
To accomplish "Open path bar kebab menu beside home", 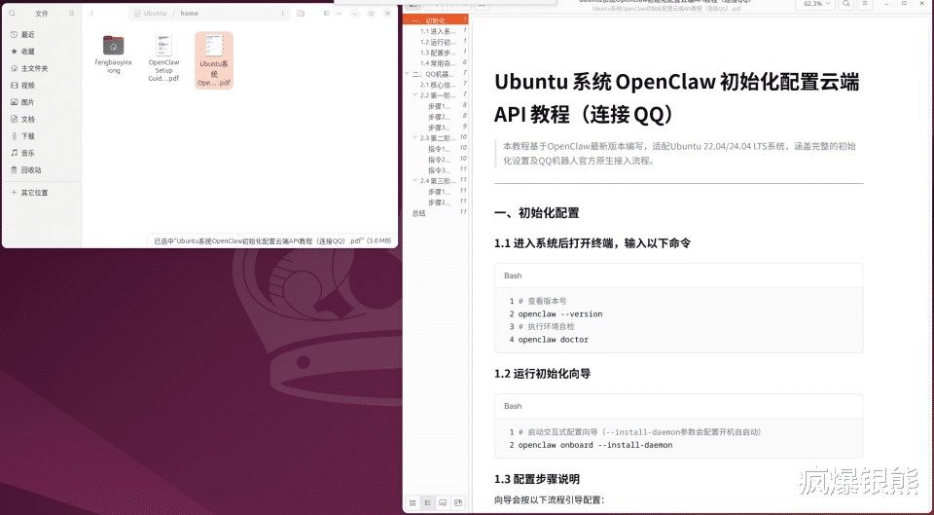I will 282,13.
